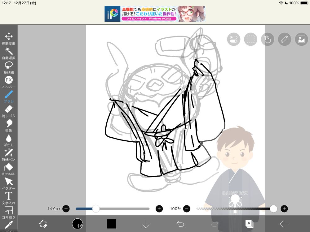310x232 pixels.
Task: Switch between brush and eraser
Action: (43, 224)
